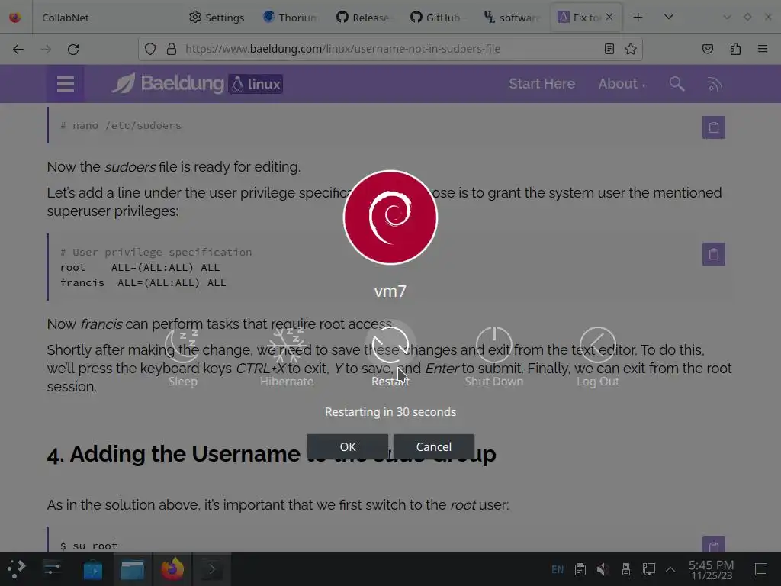Open the Dolphin file manager taskbar icon
Screen dimensions: 781x586
pos(133,569)
